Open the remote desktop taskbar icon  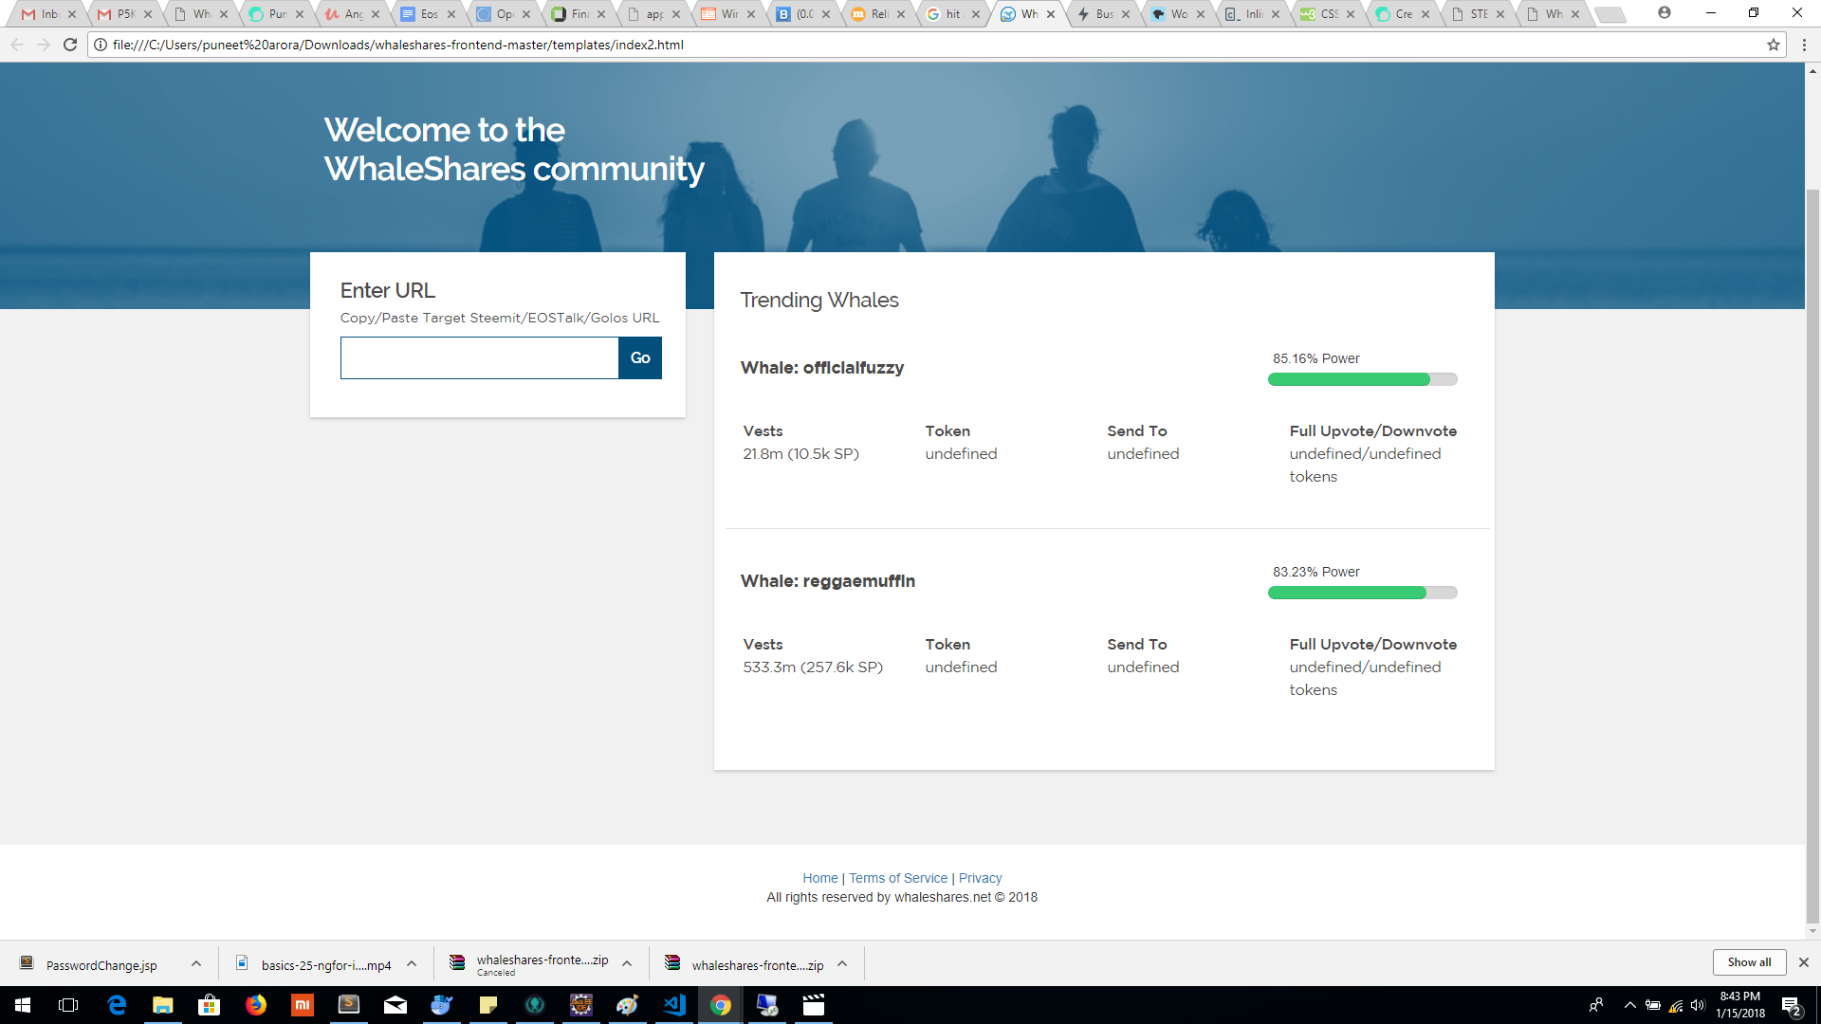767,1005
